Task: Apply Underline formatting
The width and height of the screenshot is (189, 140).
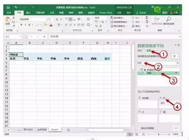Action: [29, 25]
